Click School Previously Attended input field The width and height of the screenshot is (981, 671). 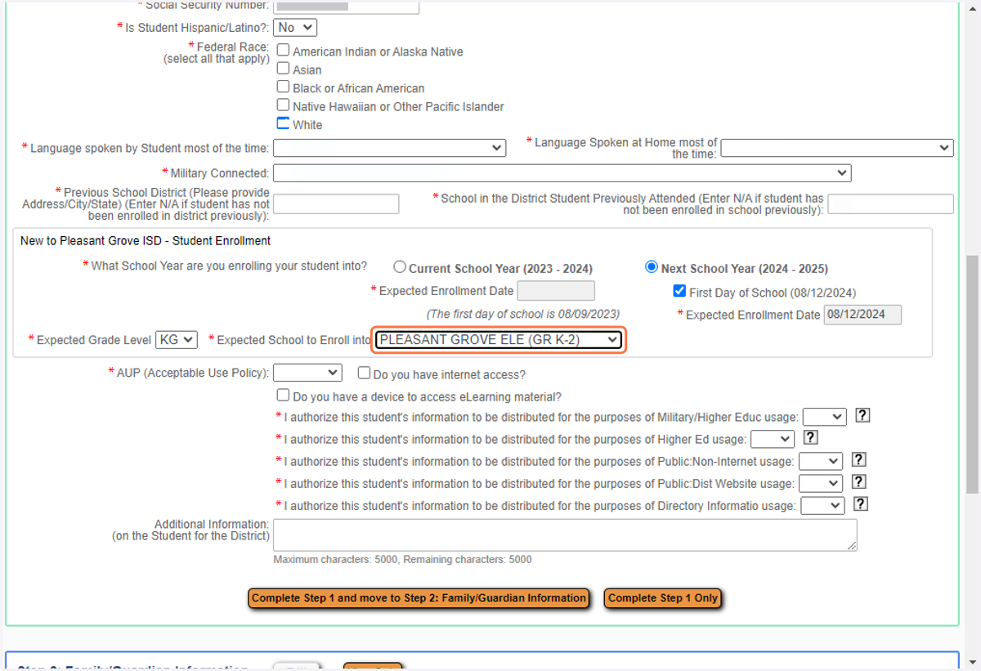click(891, 204)
